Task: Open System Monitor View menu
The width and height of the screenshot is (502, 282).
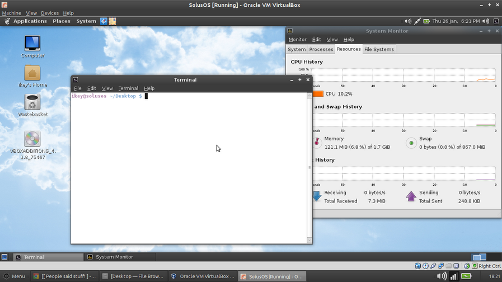Action: click(332, 40)
